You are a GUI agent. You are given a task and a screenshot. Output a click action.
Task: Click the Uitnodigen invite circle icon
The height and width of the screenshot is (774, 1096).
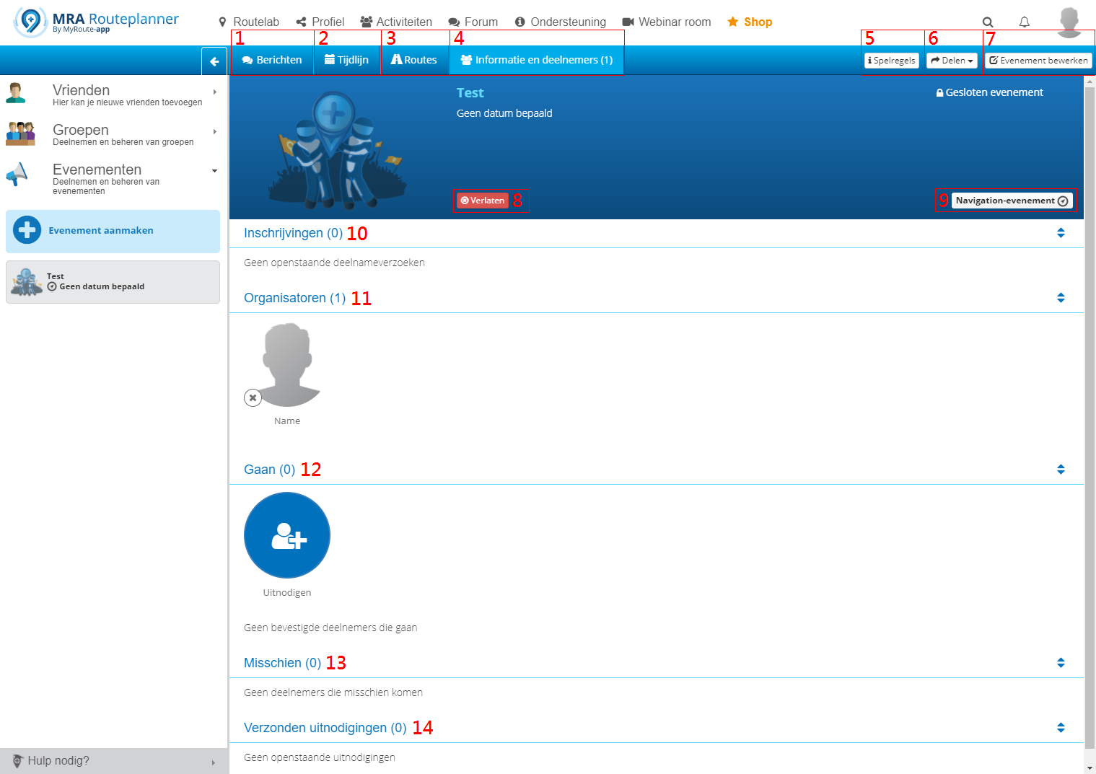pyautogui.click(x=287, y=535)
